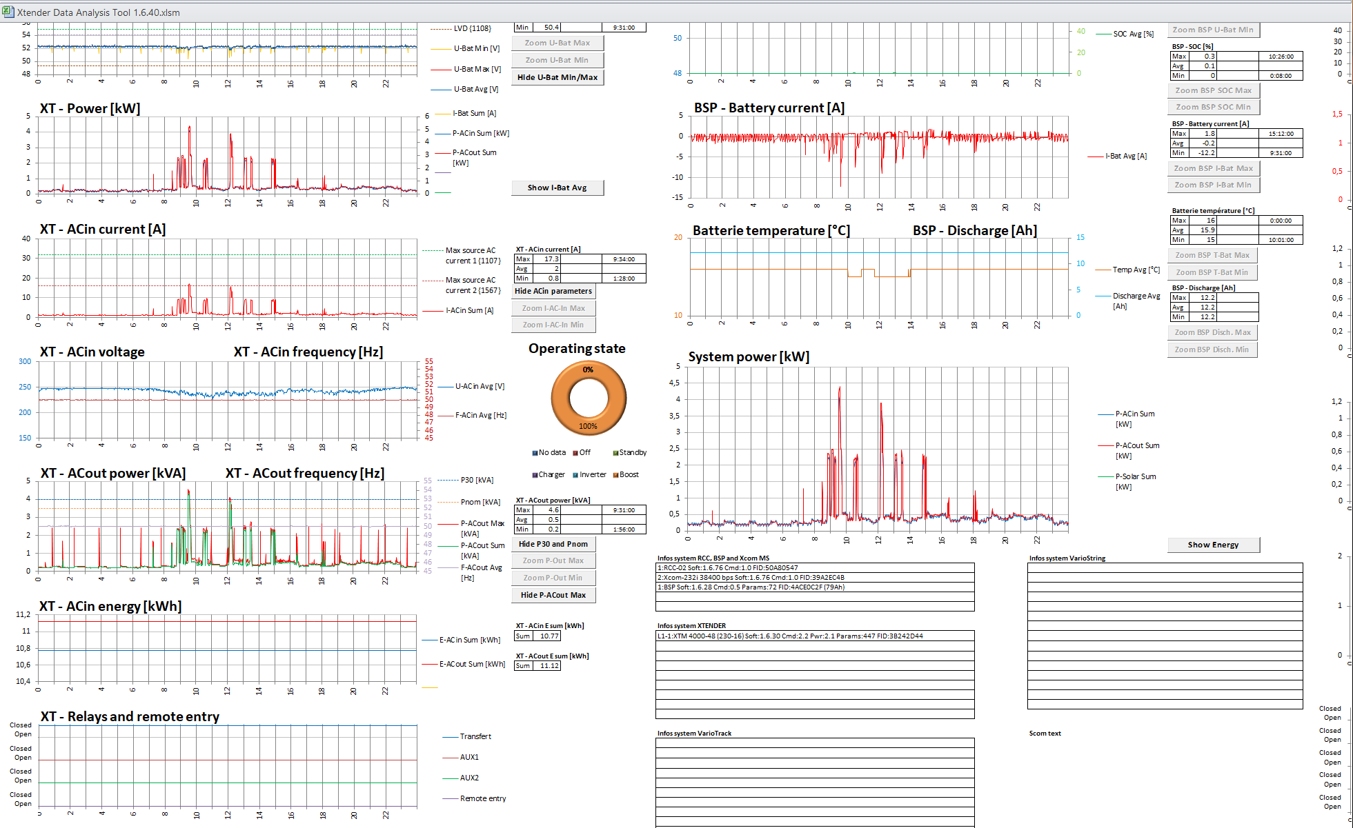Click the Charger legend marker icon
This screenshot has width=1353, height=828.
click(535, 475)
